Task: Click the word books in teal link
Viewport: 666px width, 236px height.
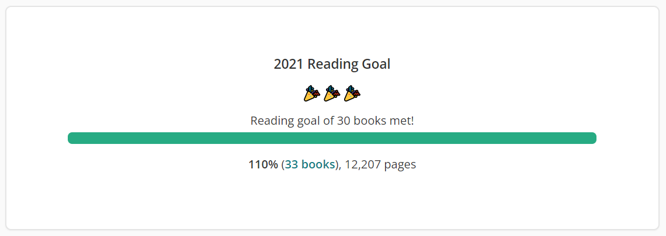Action: pyautogui.click(x=318, y=164)
